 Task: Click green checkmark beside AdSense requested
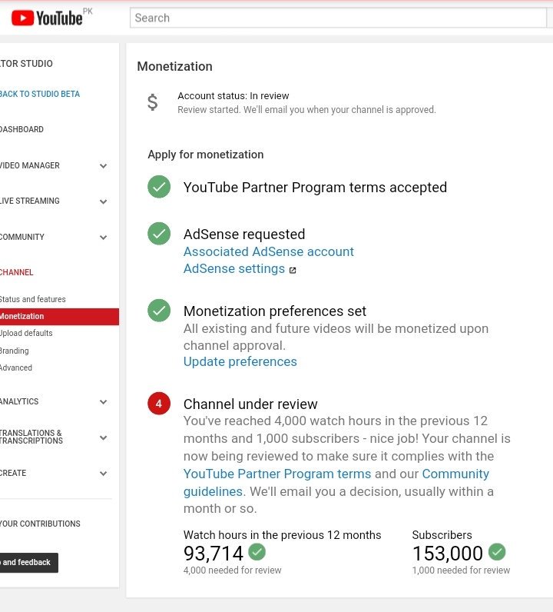coord(159,234)
